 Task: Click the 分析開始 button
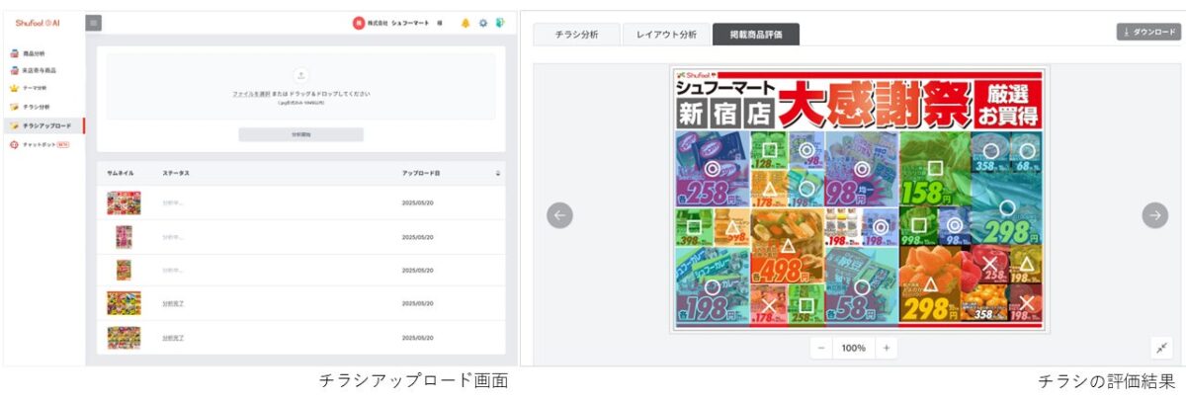pyautogui.click(x=301, y=134)
